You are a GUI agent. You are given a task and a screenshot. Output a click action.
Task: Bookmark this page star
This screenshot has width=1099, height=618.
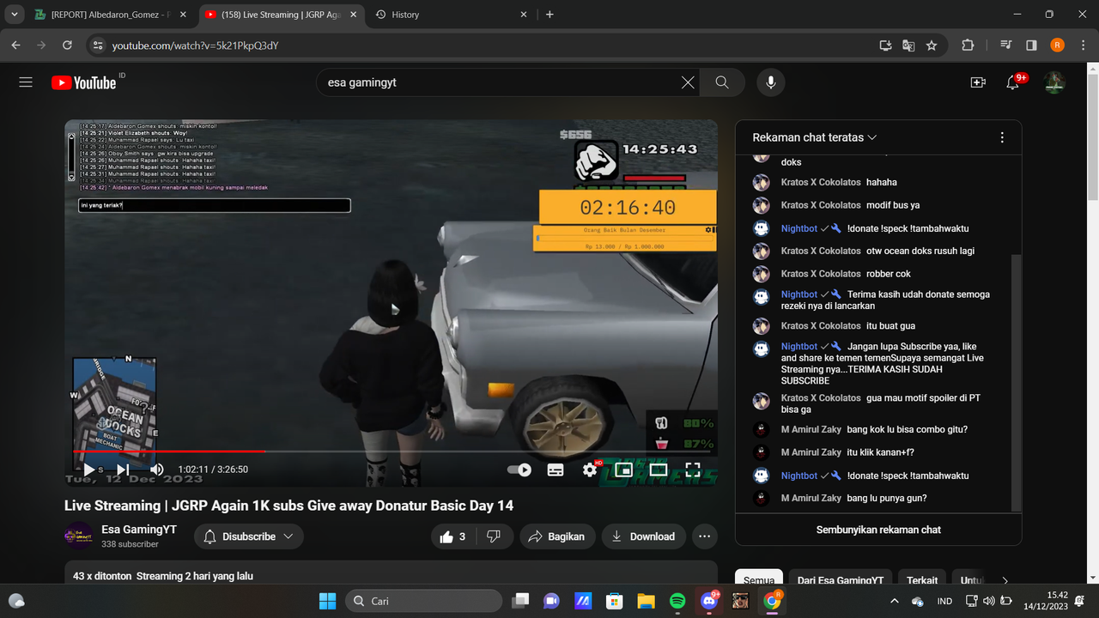(x=932, y=45)
